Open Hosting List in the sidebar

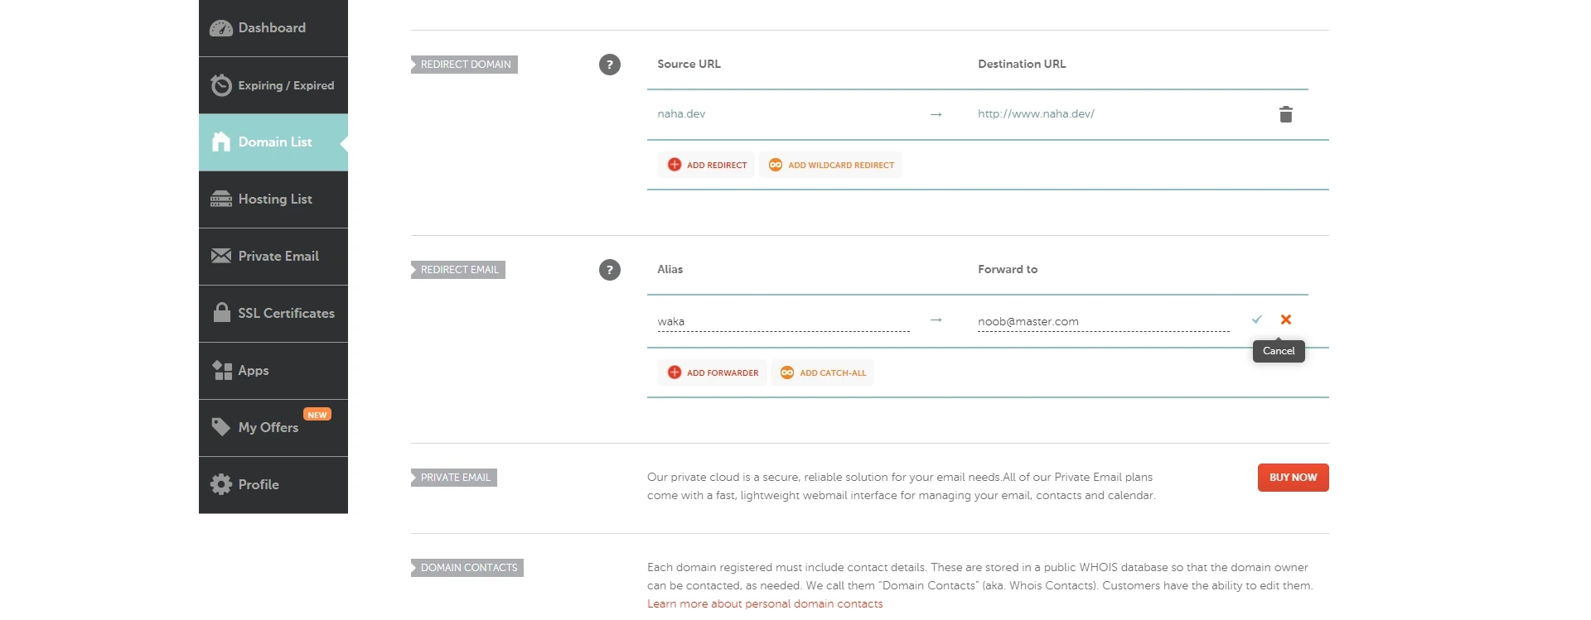coord(273,199)
